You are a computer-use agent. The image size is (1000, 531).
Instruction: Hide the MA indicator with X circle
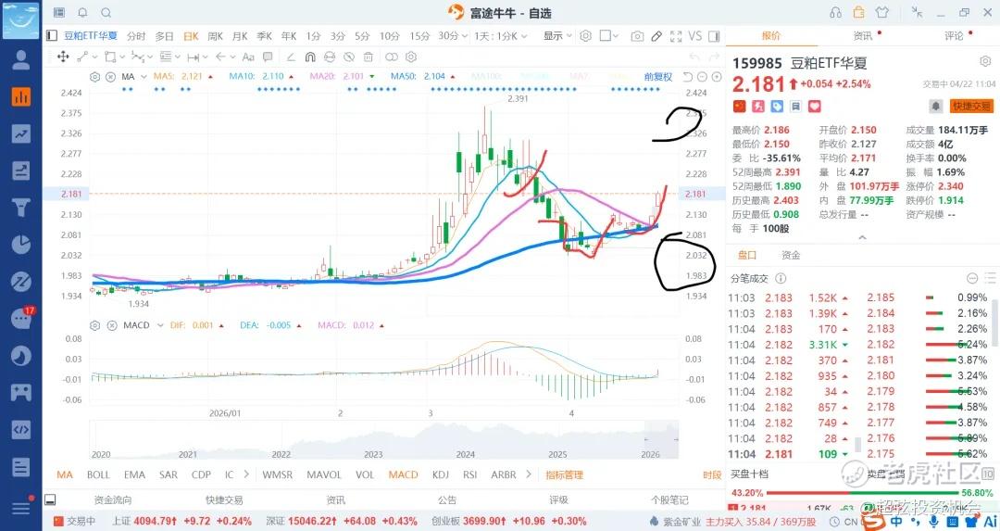click(x=110, y=77)
